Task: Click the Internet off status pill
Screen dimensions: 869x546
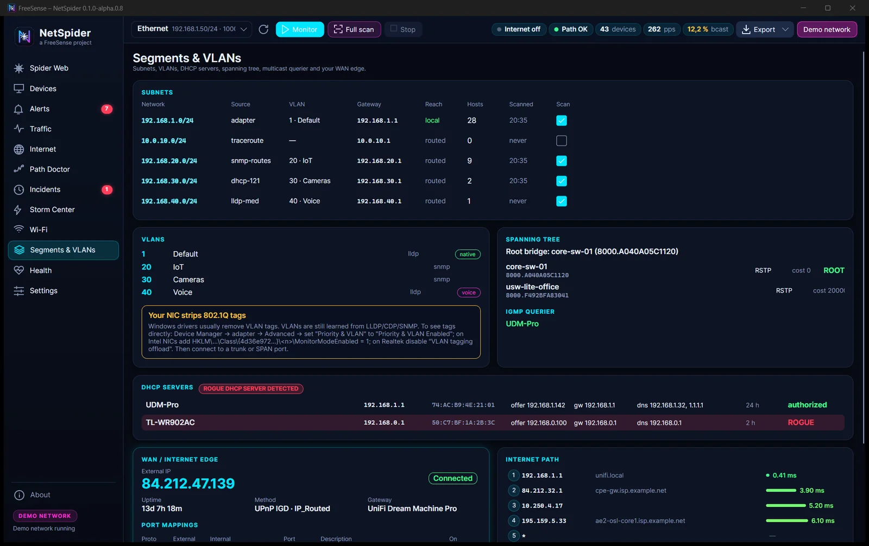Action: [519, 29]
